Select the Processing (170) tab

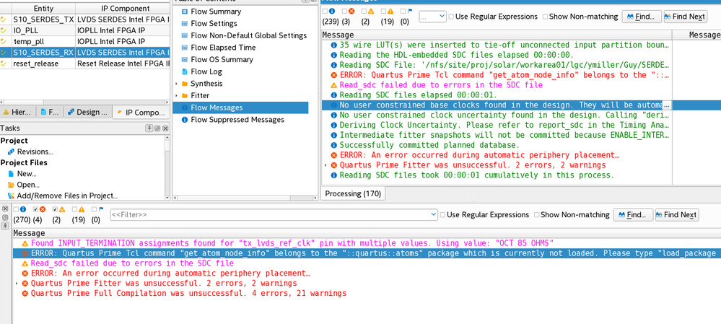(x=353, y=193)
